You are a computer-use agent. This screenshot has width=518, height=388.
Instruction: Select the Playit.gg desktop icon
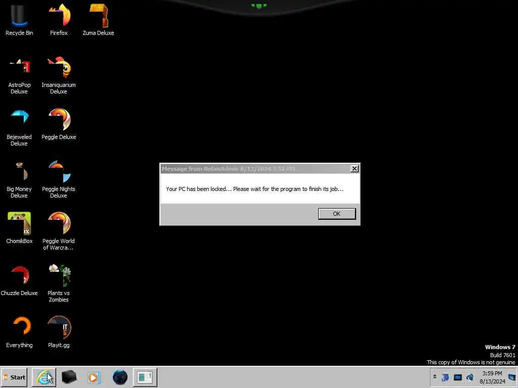coord(59,332)
